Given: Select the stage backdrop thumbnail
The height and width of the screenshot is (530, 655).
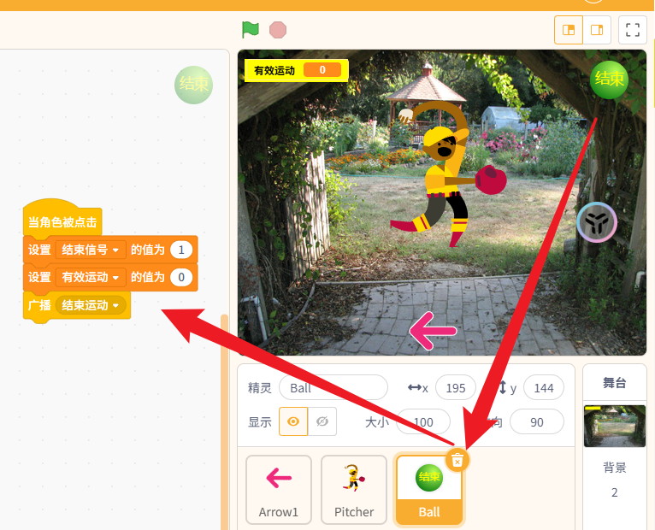Looking at the screenshot, I should click(x=614, y=427).
